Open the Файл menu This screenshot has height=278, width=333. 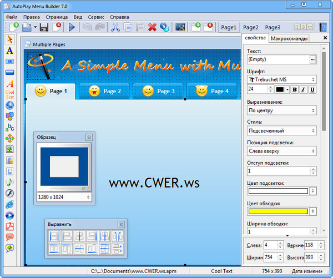[x=12, y=17]
